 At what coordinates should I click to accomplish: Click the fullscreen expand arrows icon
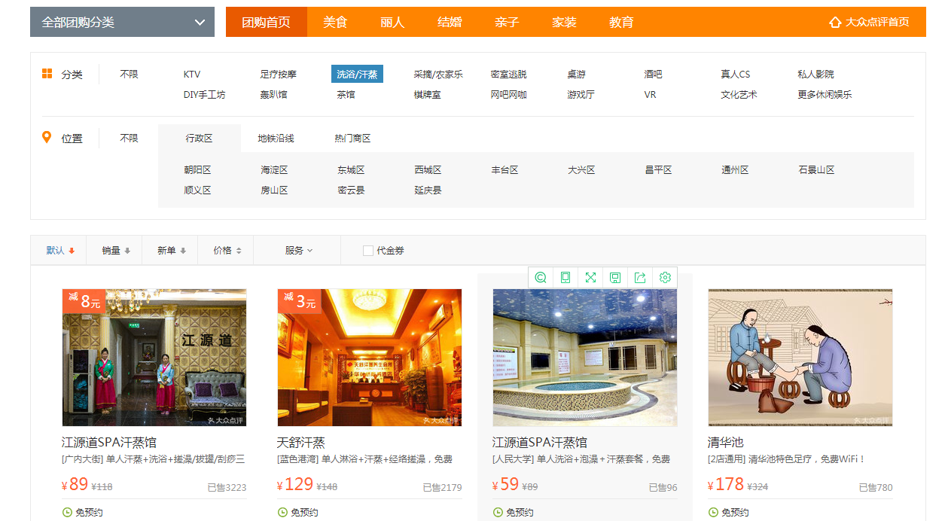click(x=590, y=278)
